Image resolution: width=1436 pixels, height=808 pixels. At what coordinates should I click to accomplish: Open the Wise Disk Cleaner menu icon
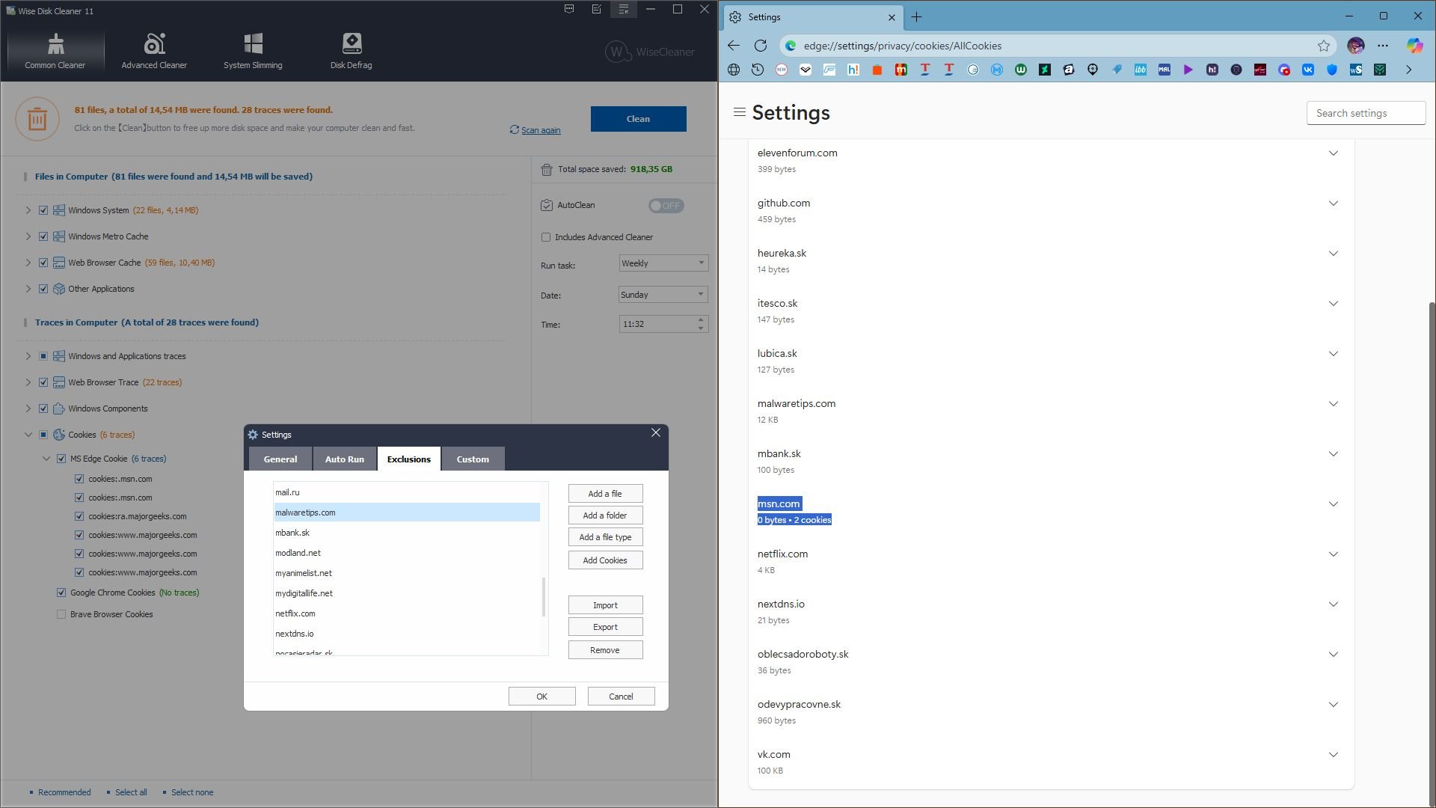pyautogui.click(x=623, y=10)
